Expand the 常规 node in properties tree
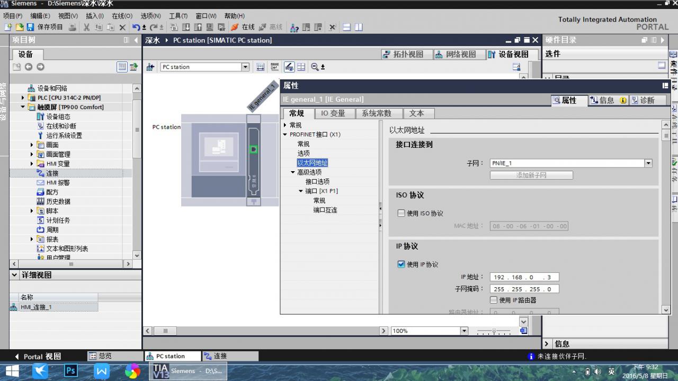 [x=285, y=125]
